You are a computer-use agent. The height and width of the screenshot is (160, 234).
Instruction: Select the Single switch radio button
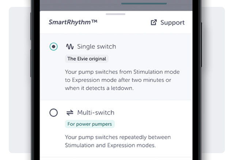(x=54, y=47)
